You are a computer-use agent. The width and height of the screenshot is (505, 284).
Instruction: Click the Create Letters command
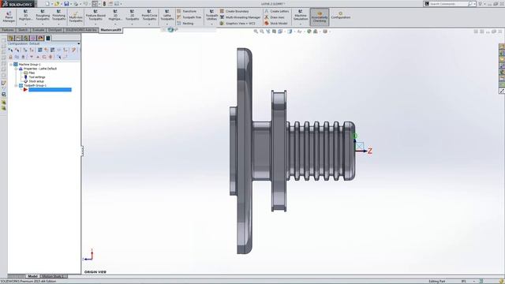coord(276,11)
